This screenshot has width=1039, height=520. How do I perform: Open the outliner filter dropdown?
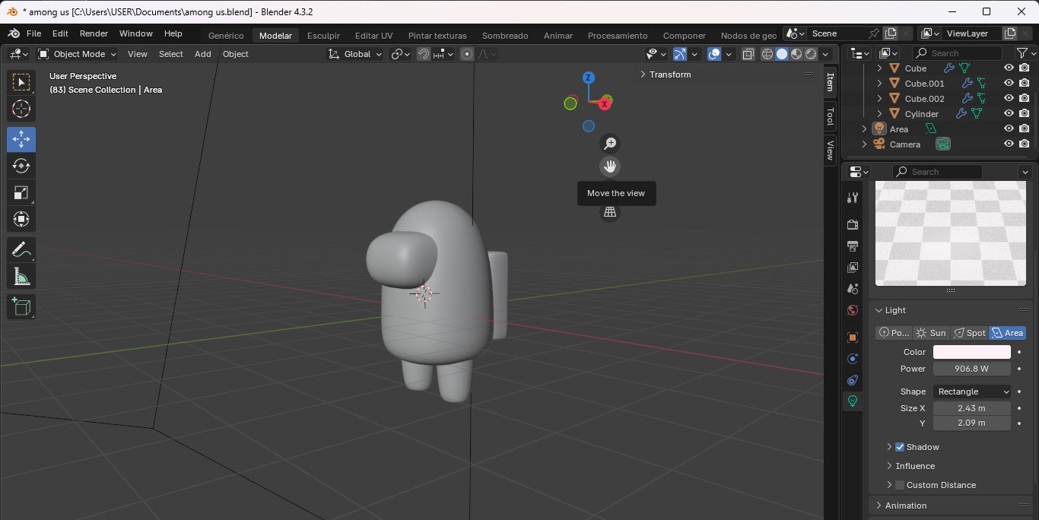pos(1025,53)
